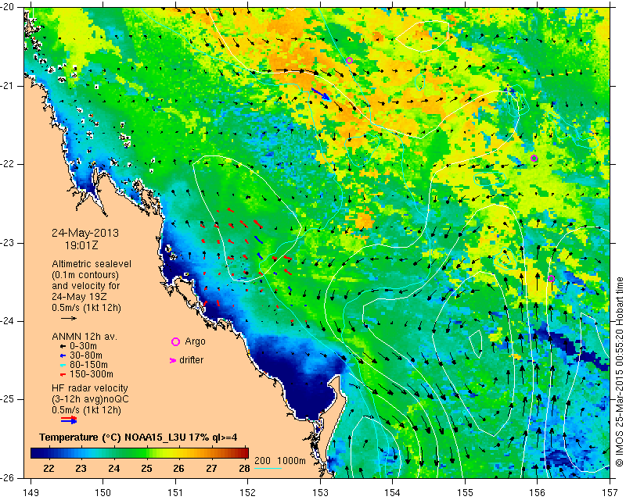Click the longitude axis label "149"

click(31, 493)
